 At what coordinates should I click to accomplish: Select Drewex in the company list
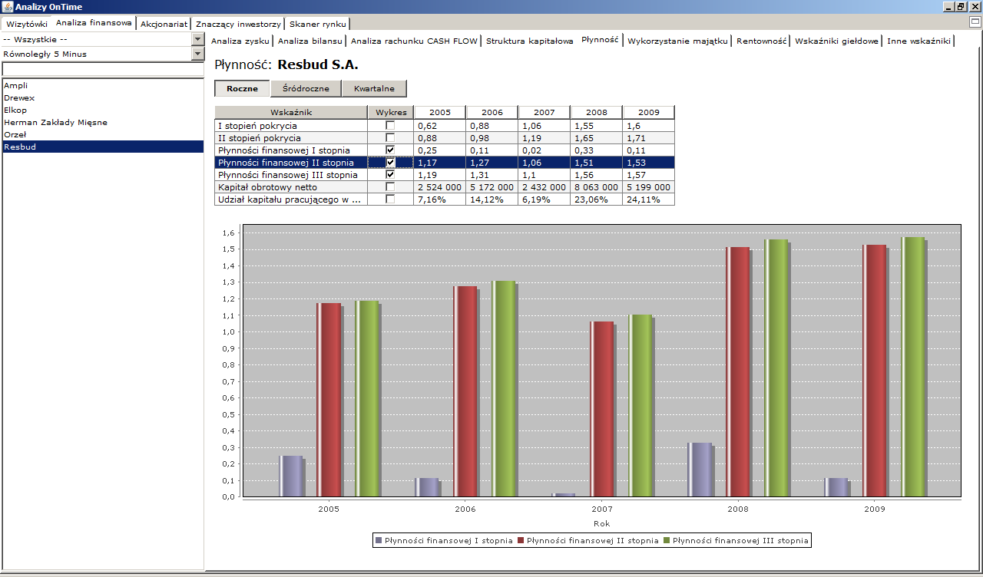pos(103,97)
